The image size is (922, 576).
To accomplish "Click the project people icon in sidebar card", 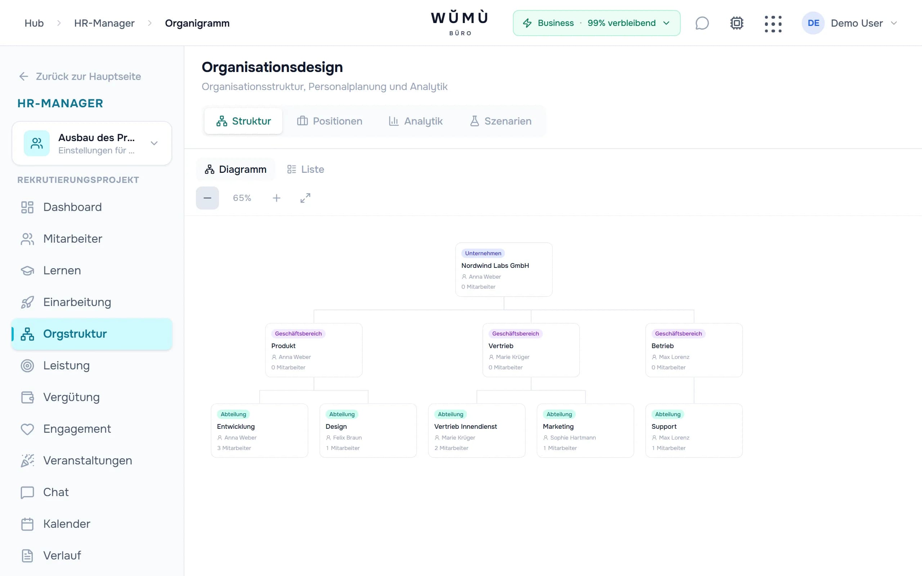I will pos(37,143).
